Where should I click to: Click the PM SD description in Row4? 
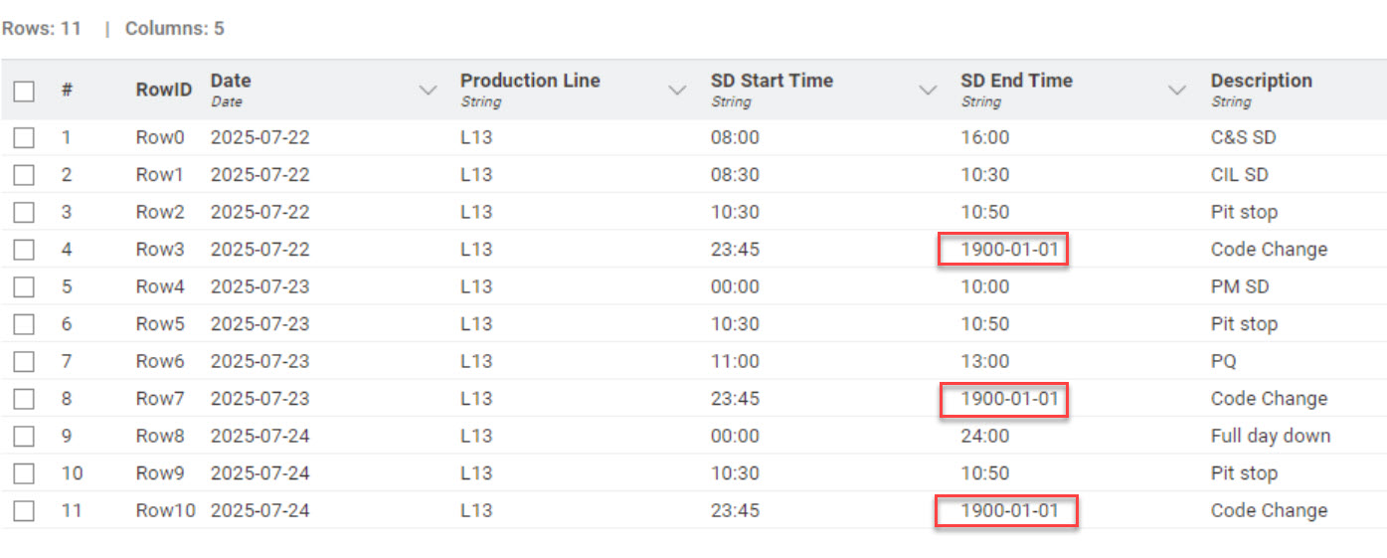(x=1240, y=286)
